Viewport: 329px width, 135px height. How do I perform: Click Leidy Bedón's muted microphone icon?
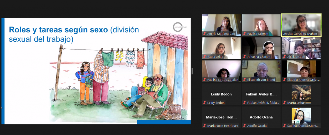[204, 103]
